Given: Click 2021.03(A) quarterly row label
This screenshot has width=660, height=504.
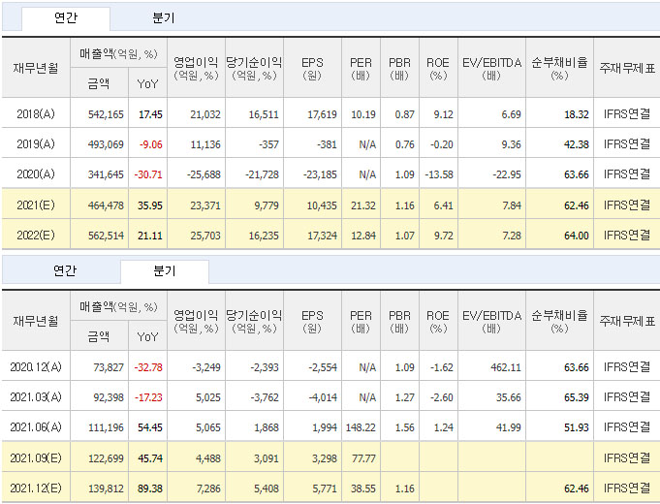Looking at the screenshot, I should click(x=36, y=397).
